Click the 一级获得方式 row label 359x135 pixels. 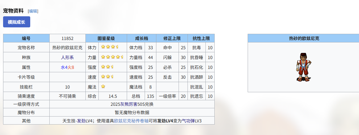[26, 104]
